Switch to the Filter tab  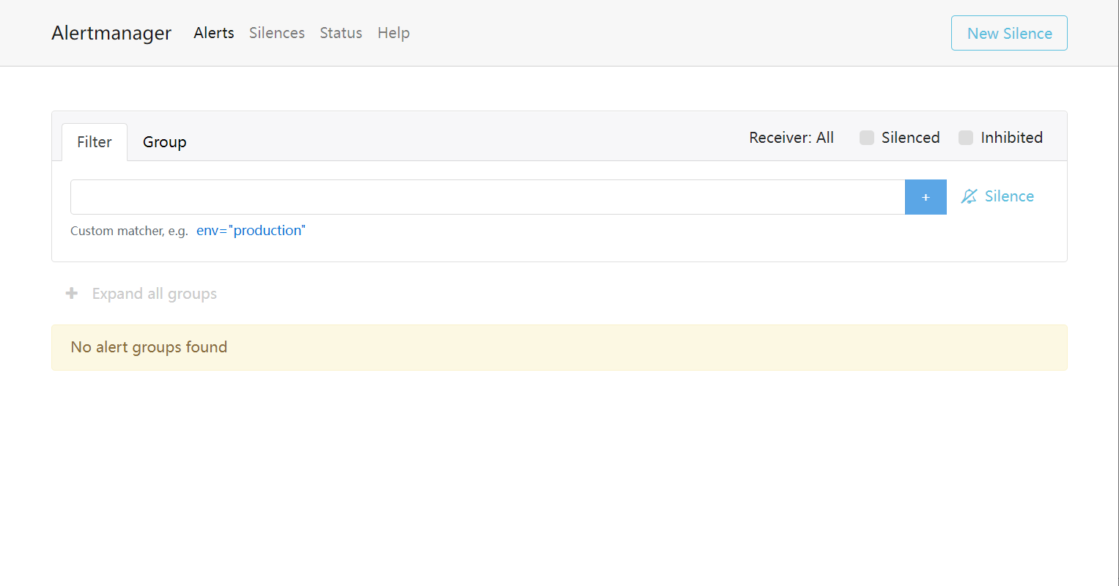point(95,142)
